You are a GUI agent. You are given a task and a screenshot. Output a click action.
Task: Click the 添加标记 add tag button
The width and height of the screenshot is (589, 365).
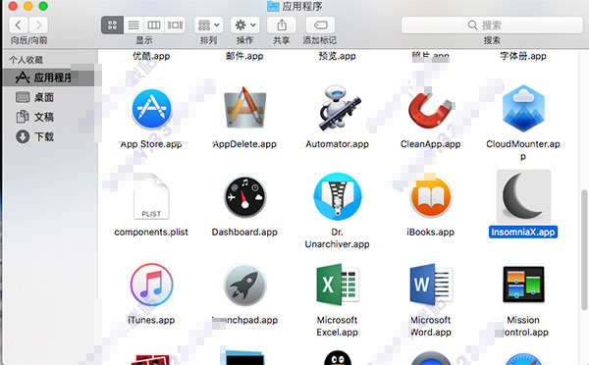(320, 26)
